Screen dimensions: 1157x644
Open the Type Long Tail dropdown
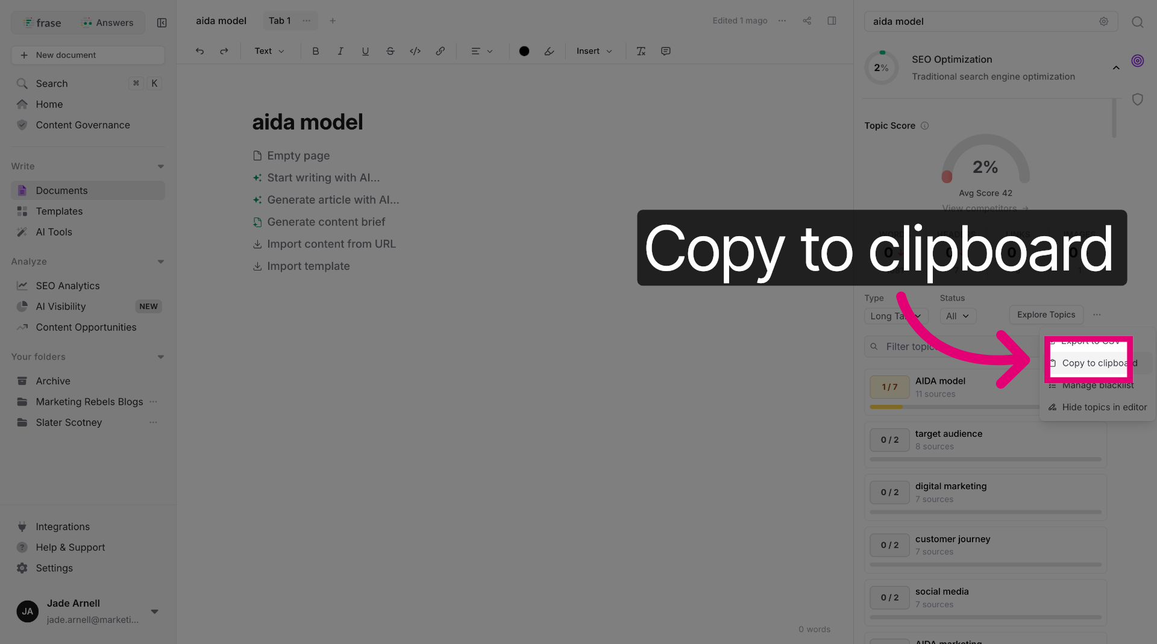pos(896,316)
